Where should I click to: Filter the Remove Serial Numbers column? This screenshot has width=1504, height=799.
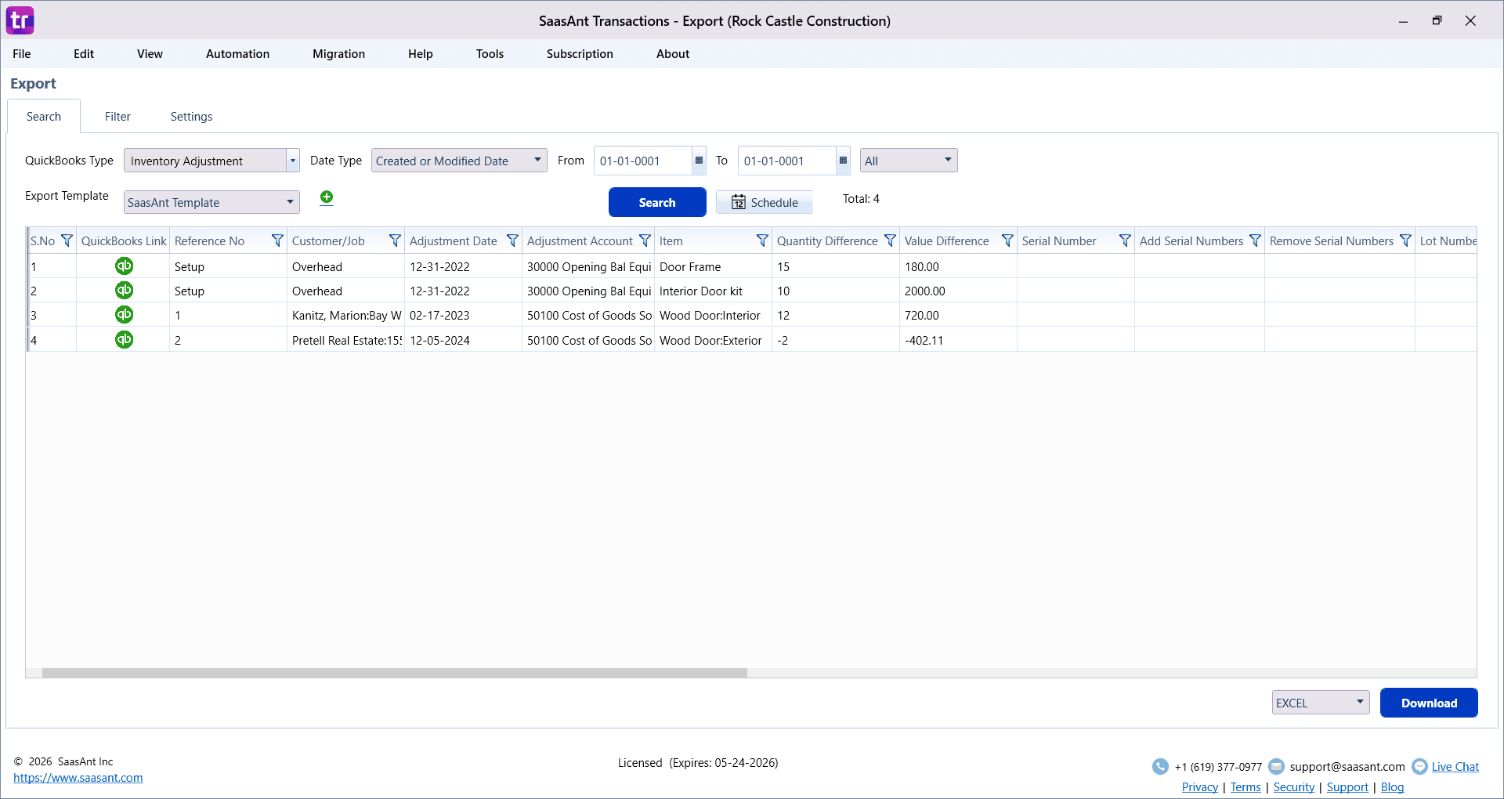[1405, 240]
